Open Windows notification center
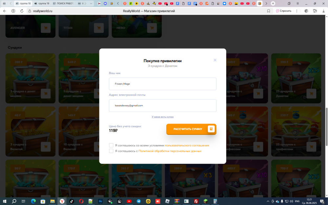The width and height of the screenshot is (328, 205). (322, 201)
